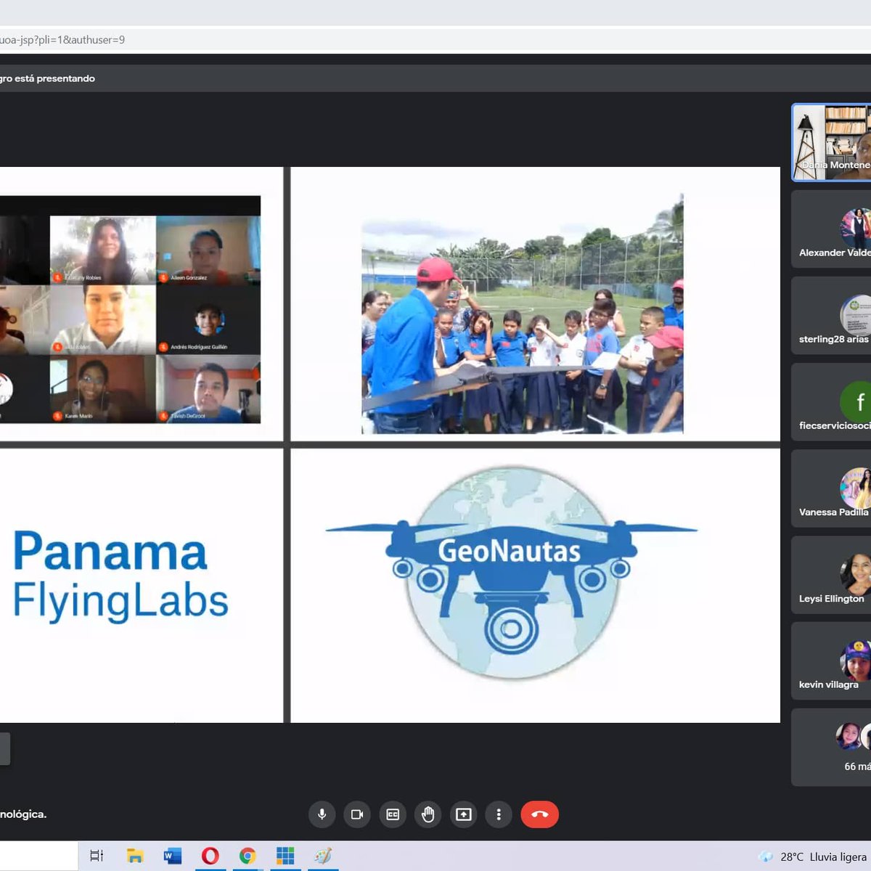
Task: Open File Explorer from the taskbar
Action: click(x=135, y=856)
